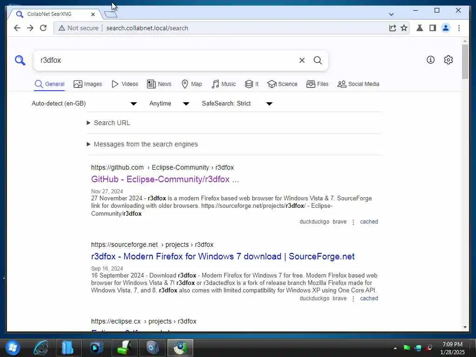Screen dimensions: 476x357
Task: Open SearXNG preferences gear icon
Action: [x=448, y=60]
